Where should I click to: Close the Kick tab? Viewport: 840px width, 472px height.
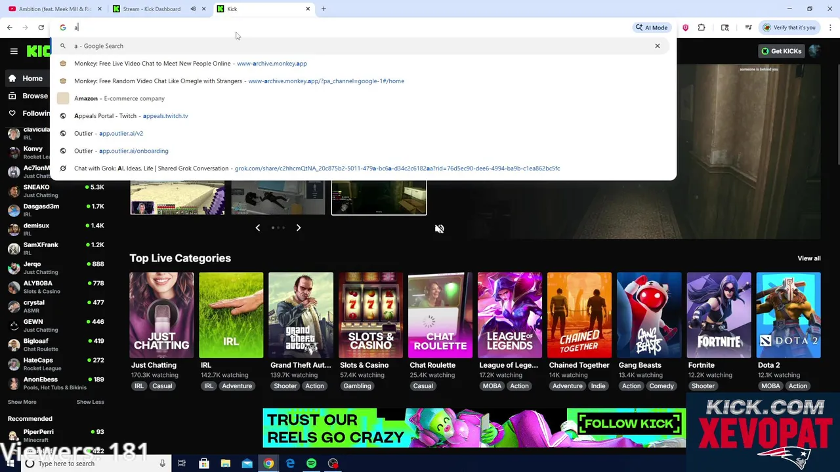[308, 9]
